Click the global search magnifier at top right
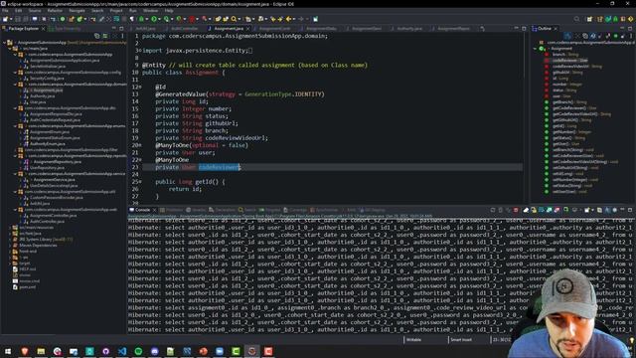The height and width of the screenshot is (358, 636). pos(576,19)
